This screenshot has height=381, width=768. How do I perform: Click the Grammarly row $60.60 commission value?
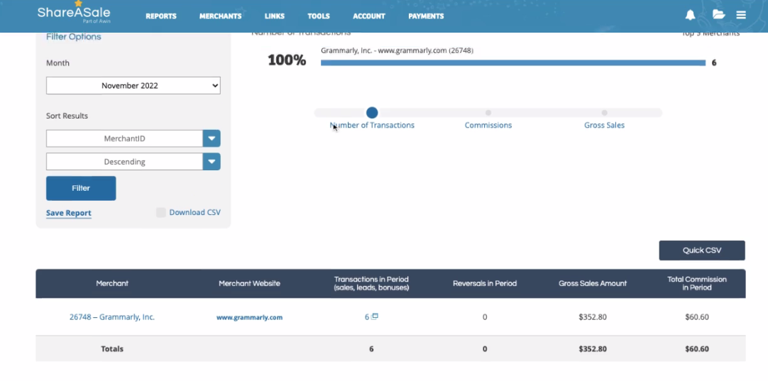pos(697,317)
